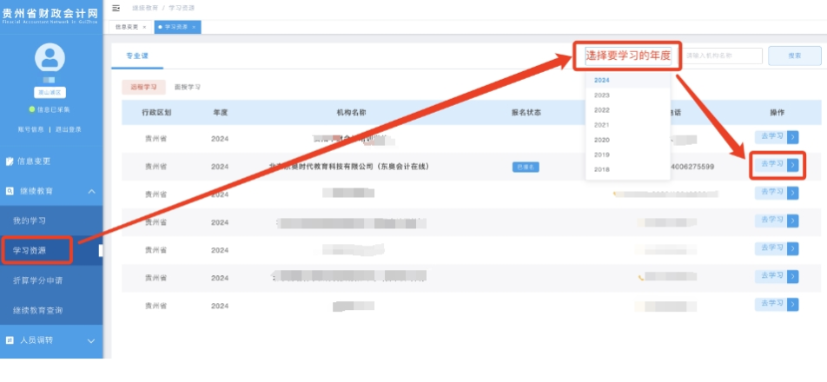Click the user avatar icon
This screenshot has width=827, height=382.
pyautogui.click(x=50, y=58)
